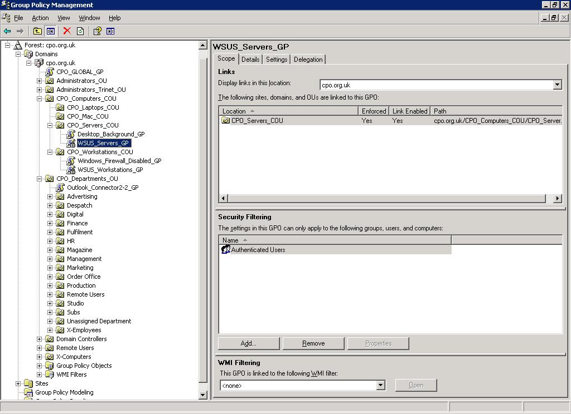Click the Add... button

pyautogui.click(x=248, y=343)
